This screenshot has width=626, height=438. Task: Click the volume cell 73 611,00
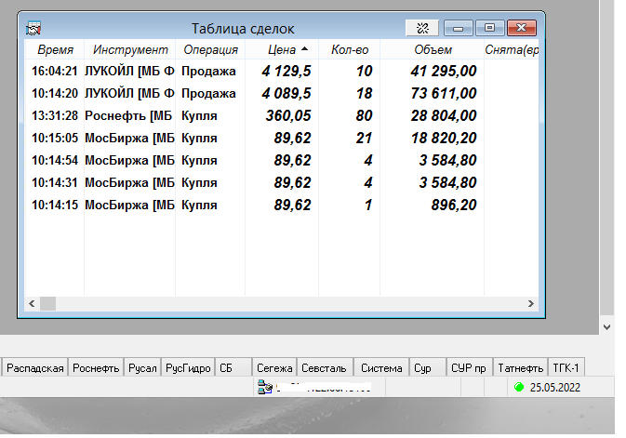pyautogui.click(x=444, y=93)
